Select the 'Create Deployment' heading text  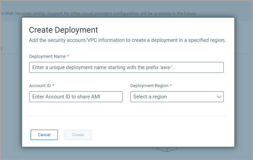point(63,30)
